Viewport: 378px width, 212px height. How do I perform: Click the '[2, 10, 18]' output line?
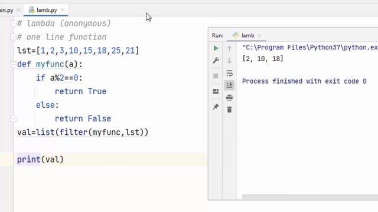(263, 59)
